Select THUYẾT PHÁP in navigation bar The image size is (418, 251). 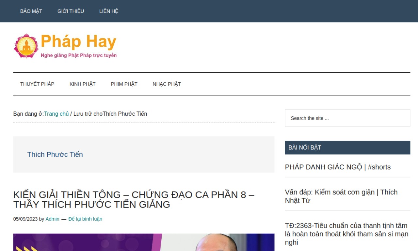pos(37,84)
